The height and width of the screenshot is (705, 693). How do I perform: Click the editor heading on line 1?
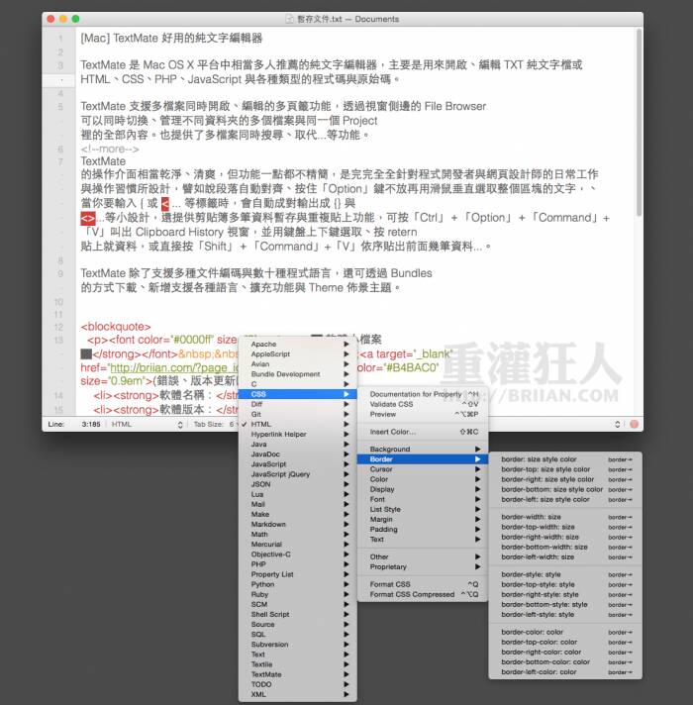(x=171, y=39)
